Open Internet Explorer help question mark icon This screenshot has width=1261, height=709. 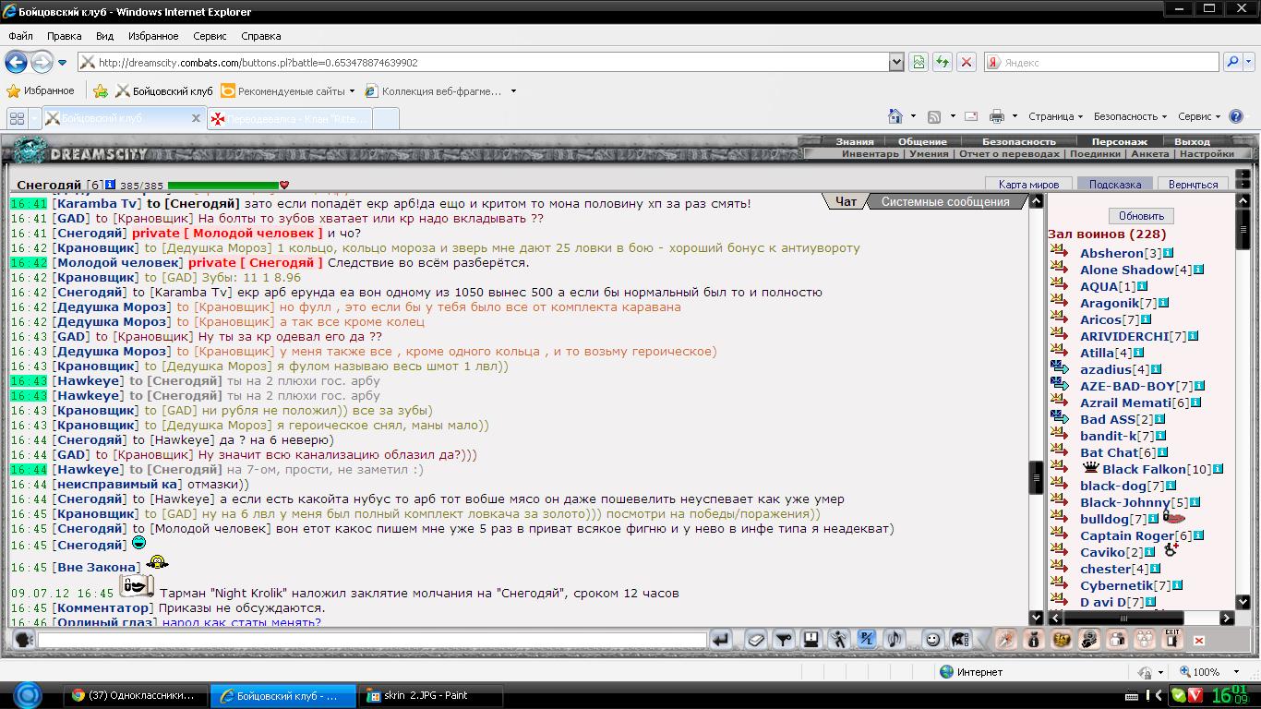pos(1236,116)
